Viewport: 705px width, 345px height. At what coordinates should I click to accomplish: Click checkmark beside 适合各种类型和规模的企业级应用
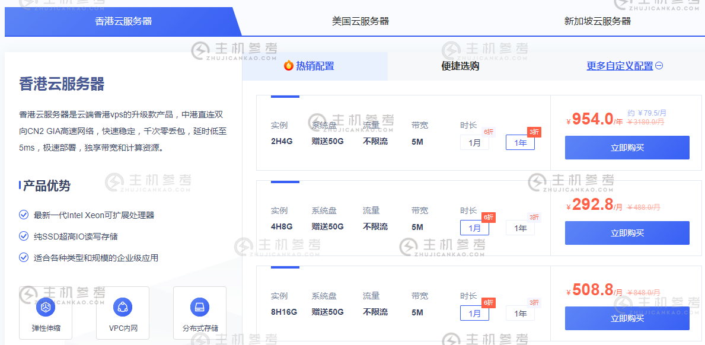click(x=23, y=258)
